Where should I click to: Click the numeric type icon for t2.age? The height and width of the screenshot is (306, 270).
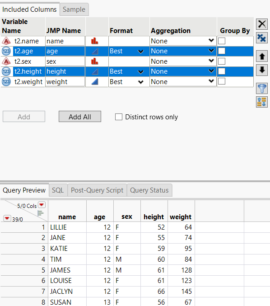pyautogui.click(x=6, y=51)
